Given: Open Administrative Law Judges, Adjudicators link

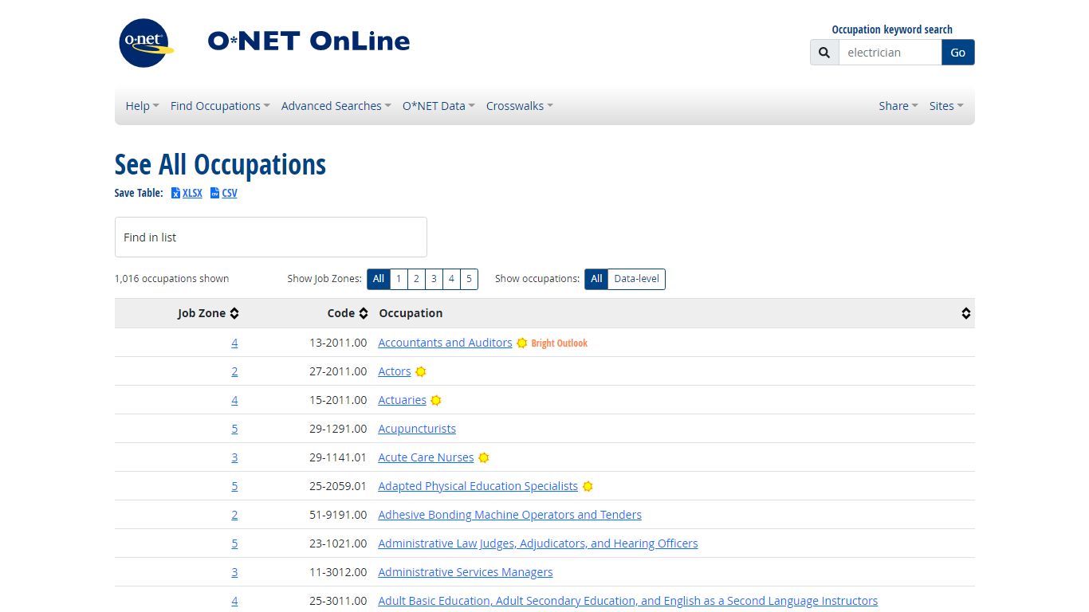Looking at the screenshot, I should point(538,543).
